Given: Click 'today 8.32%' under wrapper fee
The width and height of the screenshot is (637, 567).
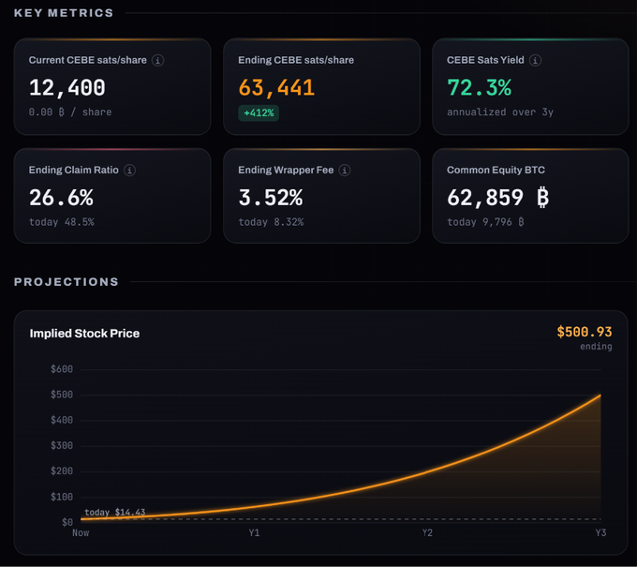Looking at the screenshot, I should tap(271, 222).
